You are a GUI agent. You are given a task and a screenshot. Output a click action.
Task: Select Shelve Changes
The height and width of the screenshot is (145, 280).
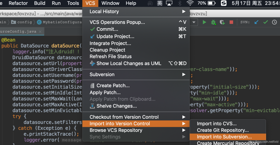[136, 106]
